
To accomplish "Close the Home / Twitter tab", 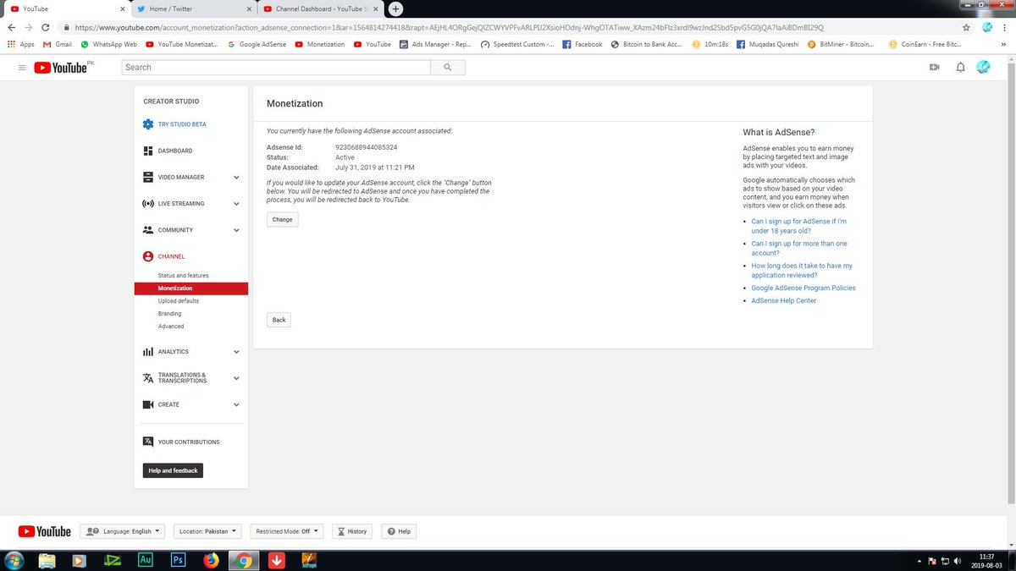I will 250,8.
